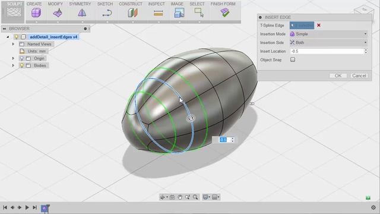Select the Inspect measure icon
This screenshot has height=214, width=380.
[158, 13]
